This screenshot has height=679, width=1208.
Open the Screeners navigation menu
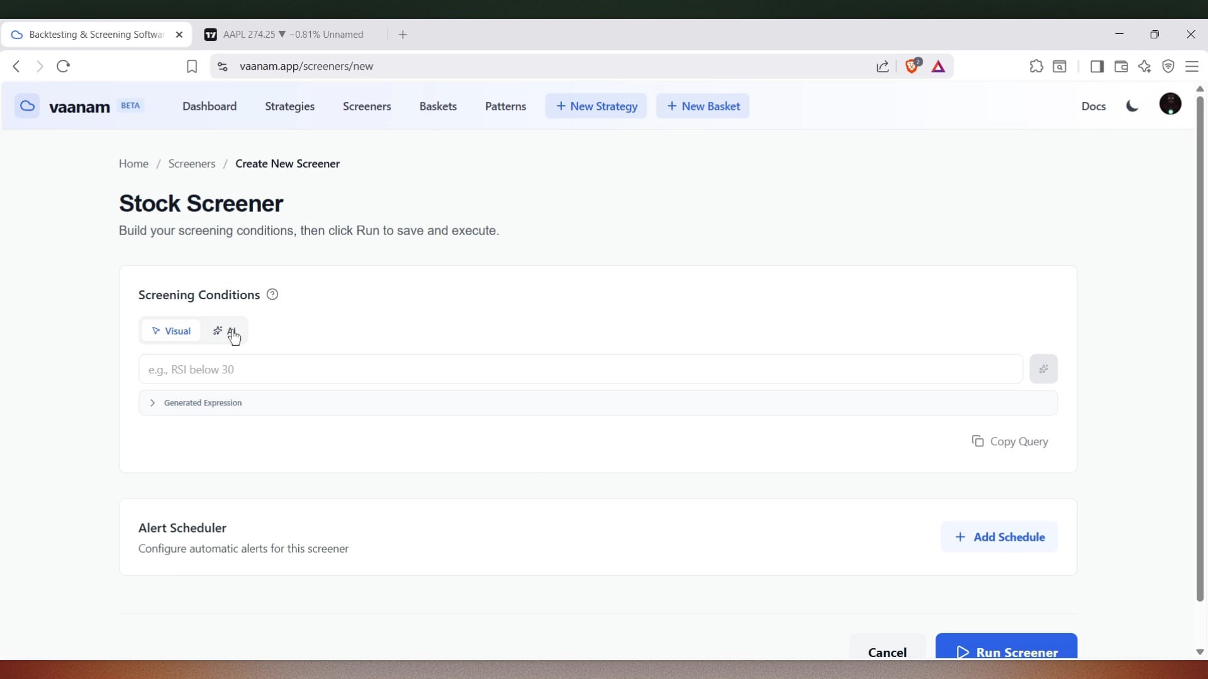[367, 106]
